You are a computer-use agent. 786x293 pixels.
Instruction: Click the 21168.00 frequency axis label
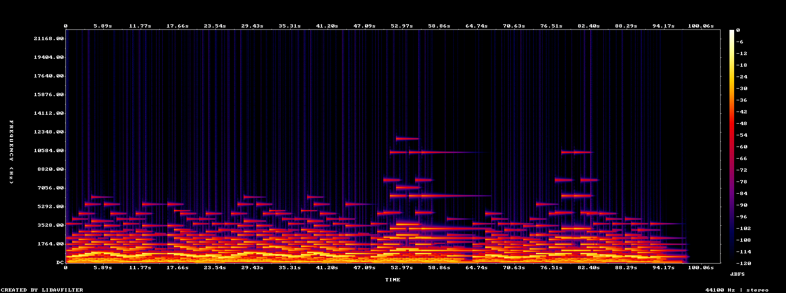click(x=49, y=39)
